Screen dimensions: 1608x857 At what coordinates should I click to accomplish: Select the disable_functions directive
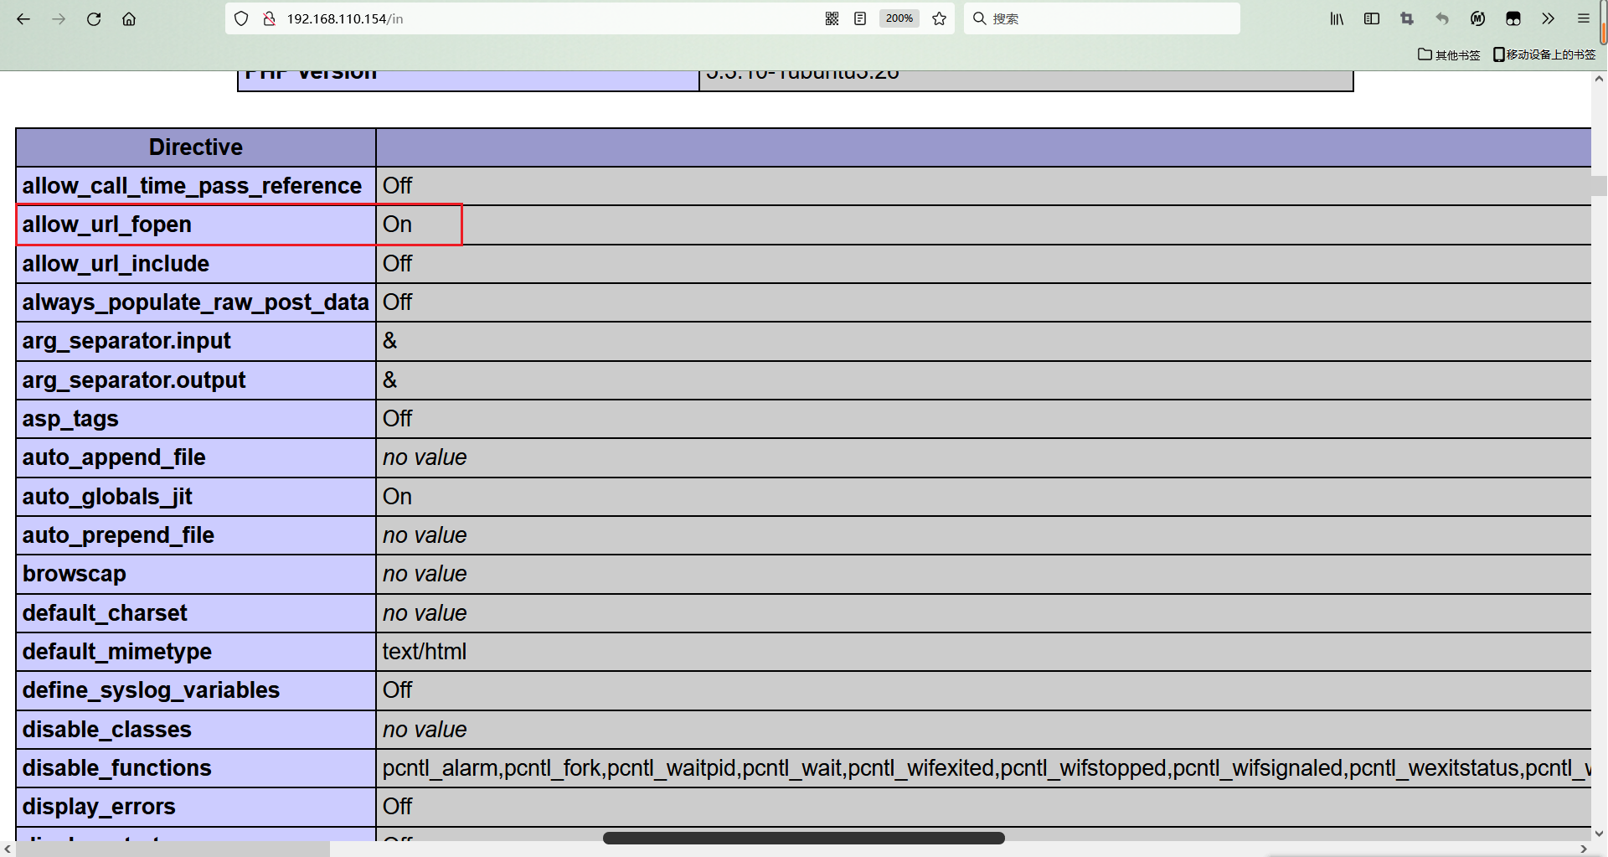tap(117, 768)
